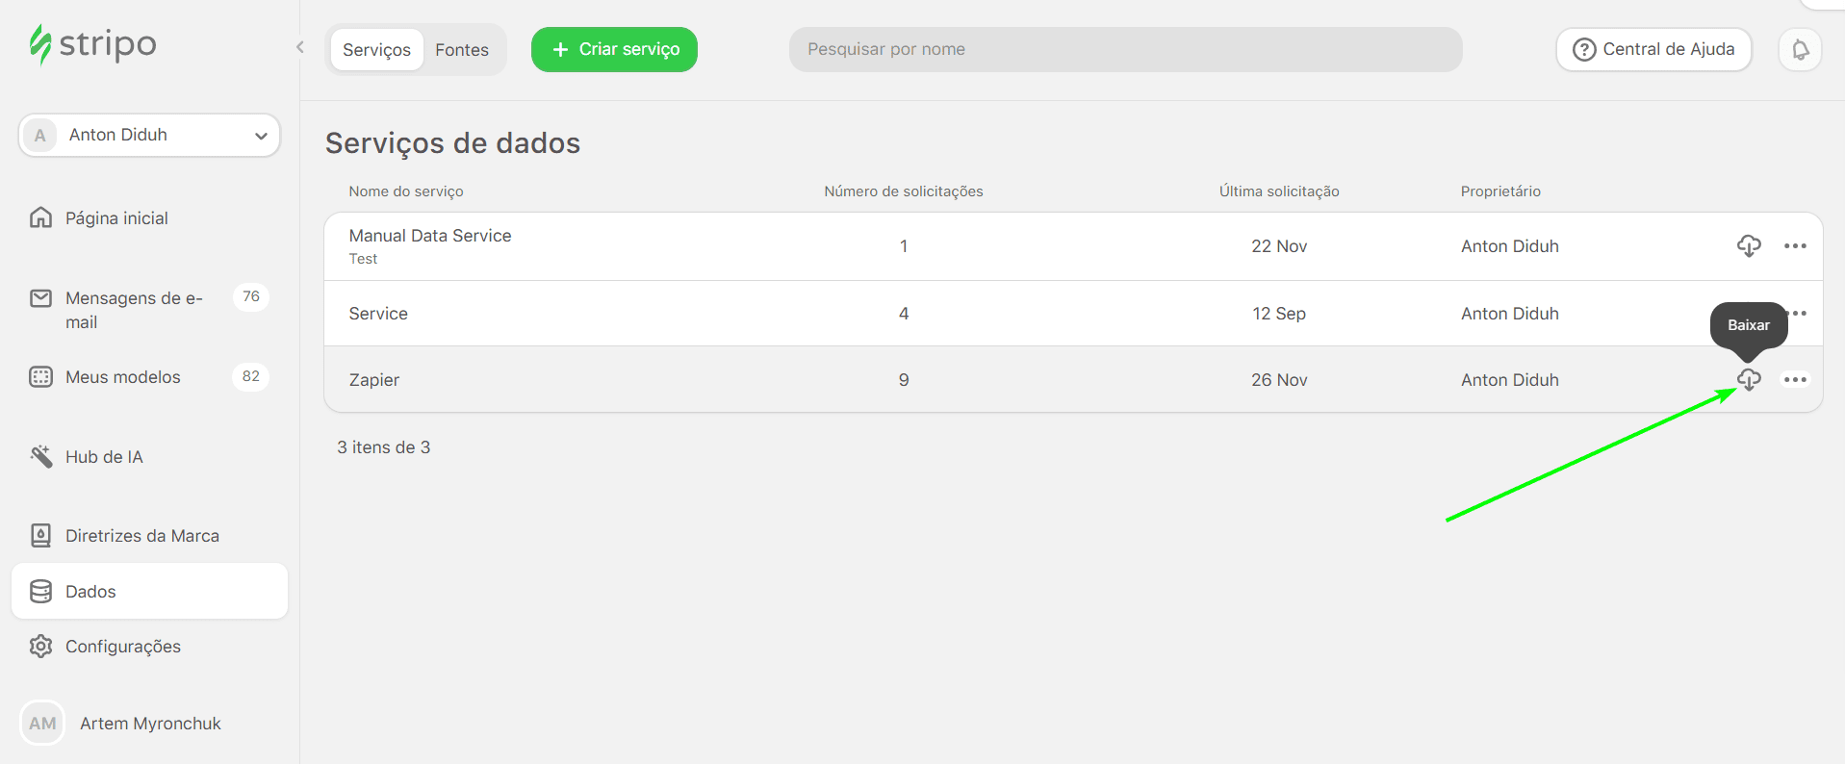Viewport: 1845px width, 764px height.
Task: Click the Serviços de dados heading
Action: click(452, 143)
